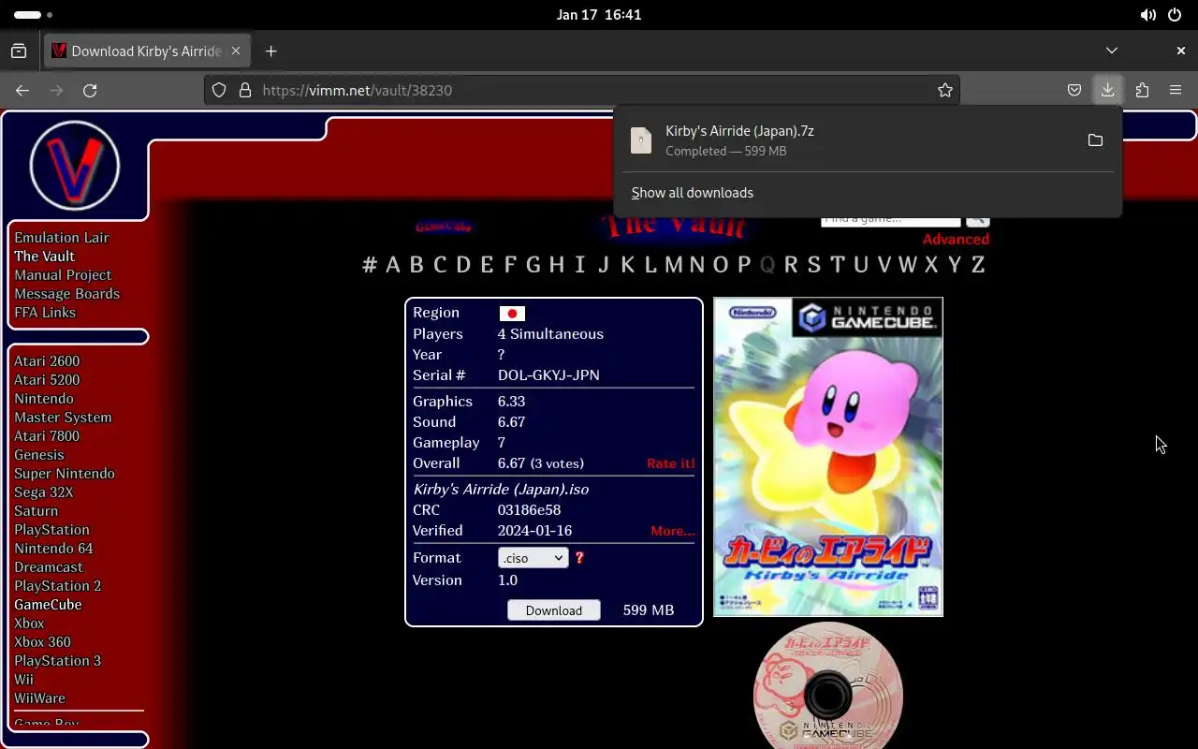Screen dimensions: 1198x749
Task: Open the More... verification link
Action: pos(673,531)
